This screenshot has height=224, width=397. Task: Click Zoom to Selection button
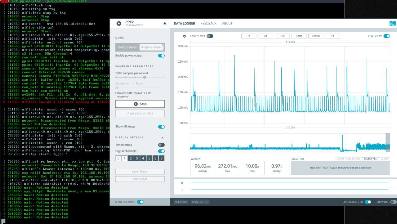coord(348,159)
